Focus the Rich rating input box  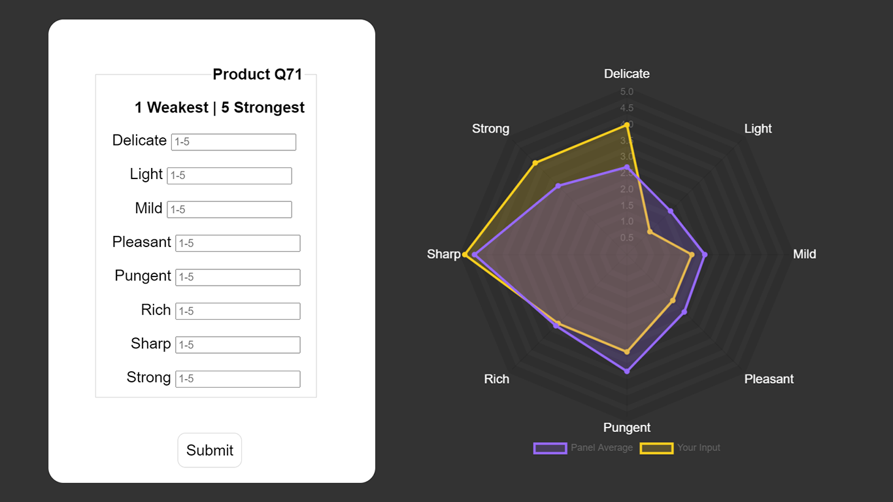click(x=237, y=311)
